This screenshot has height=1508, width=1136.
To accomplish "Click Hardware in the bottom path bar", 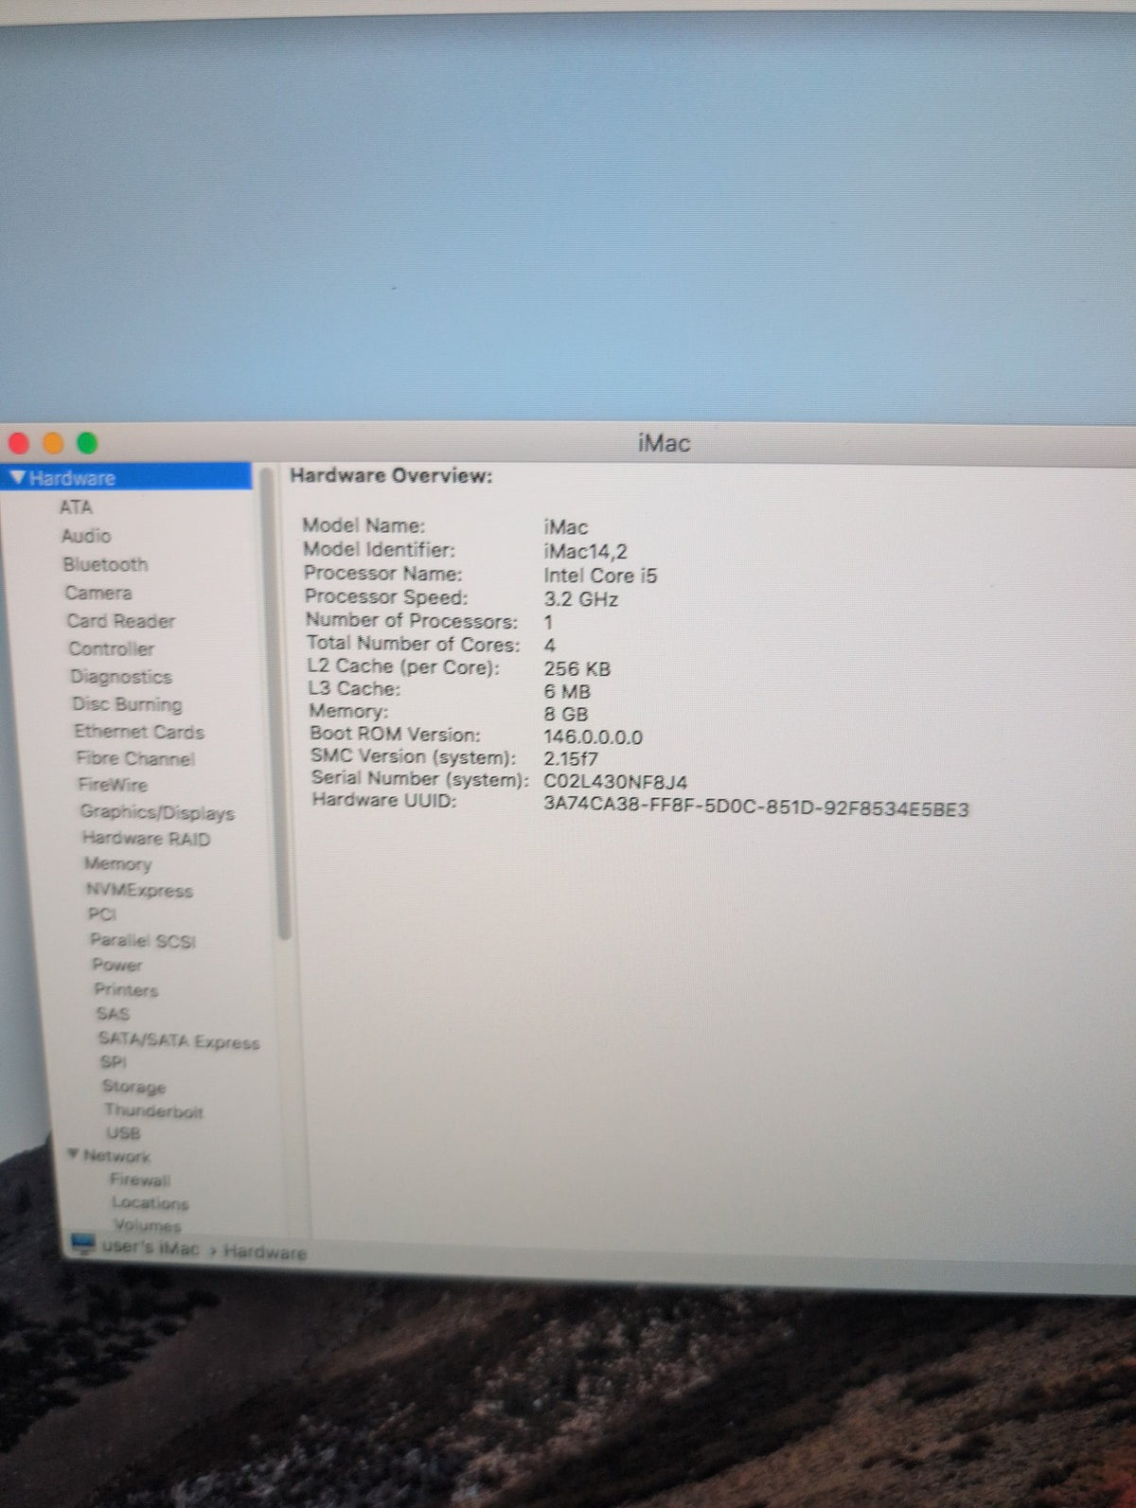I will 265,1252.
